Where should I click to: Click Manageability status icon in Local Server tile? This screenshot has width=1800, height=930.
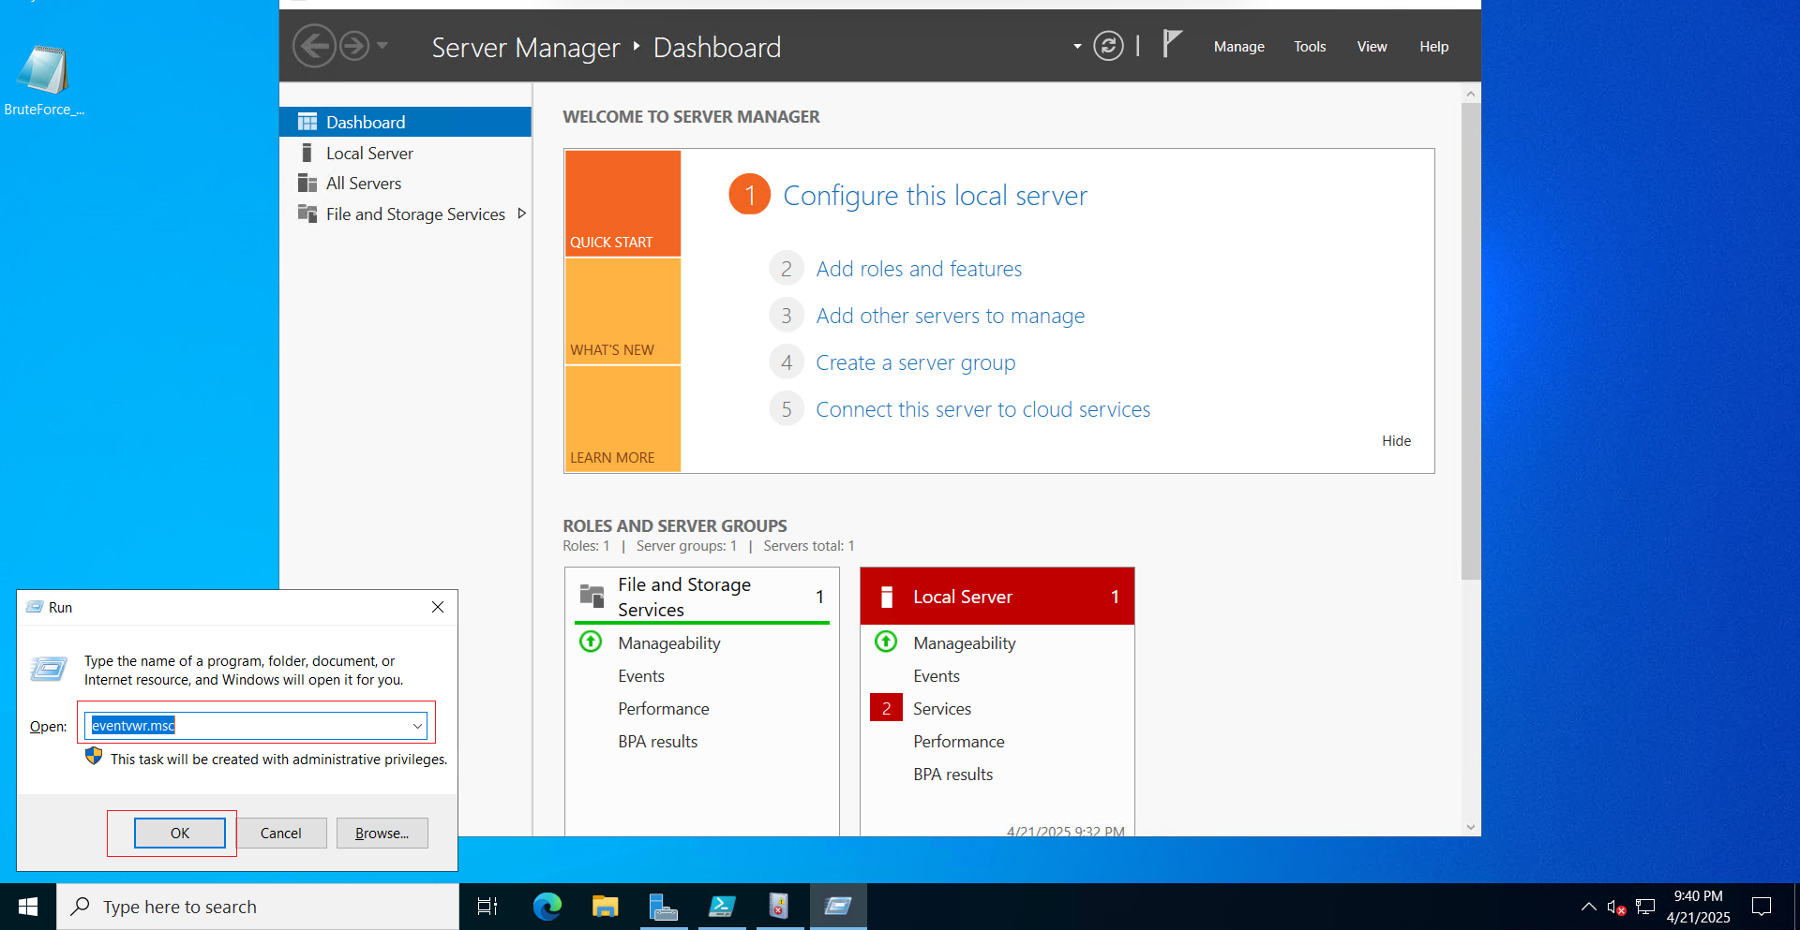(x=886, y=642)
